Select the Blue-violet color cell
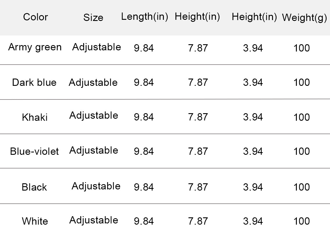330x238 pixels. pos(34,152)
